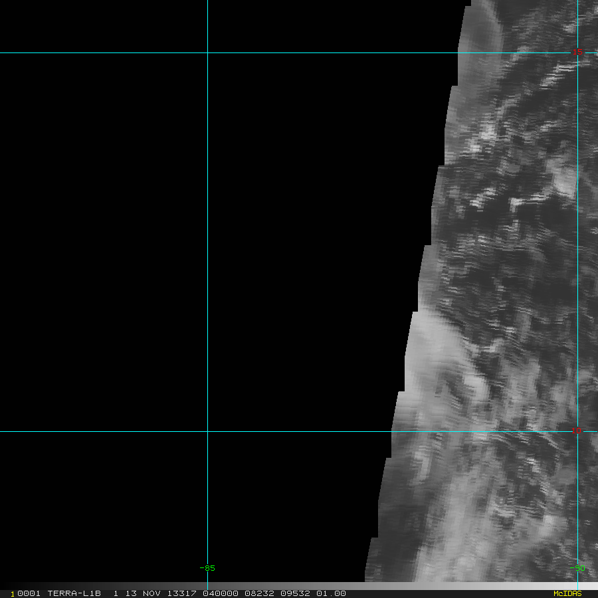Click the red latitude 10 label
598x598 pixels.
click(576, 431)
